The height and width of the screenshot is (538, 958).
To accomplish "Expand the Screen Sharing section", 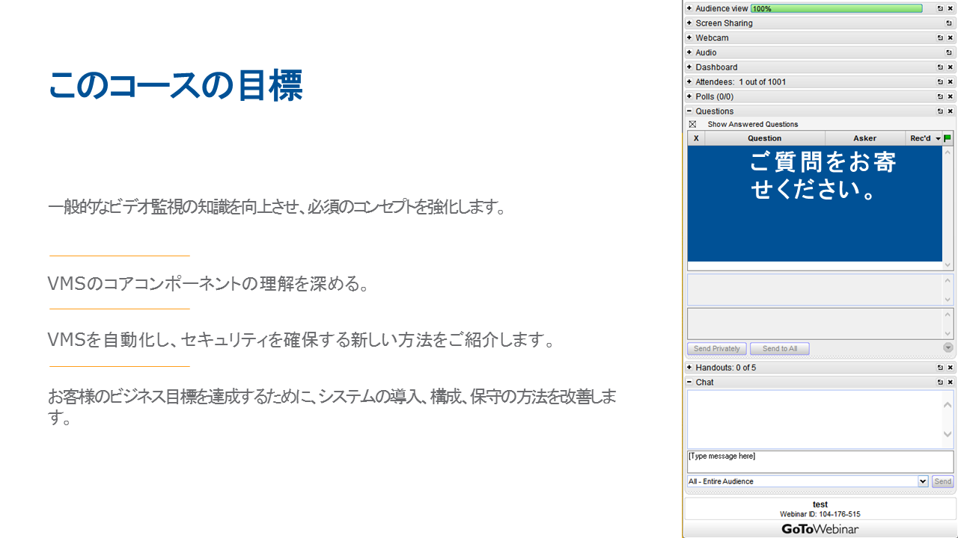I will coord(689,23).
